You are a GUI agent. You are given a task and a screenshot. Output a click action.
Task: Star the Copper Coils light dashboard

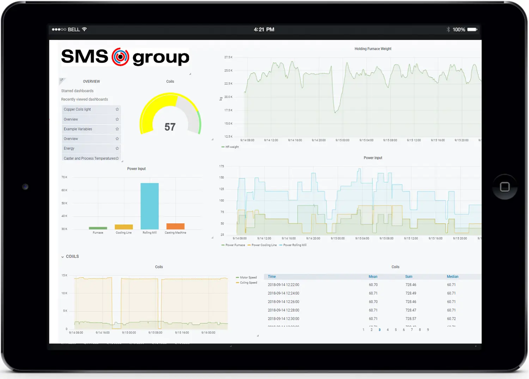pos(117,110)
